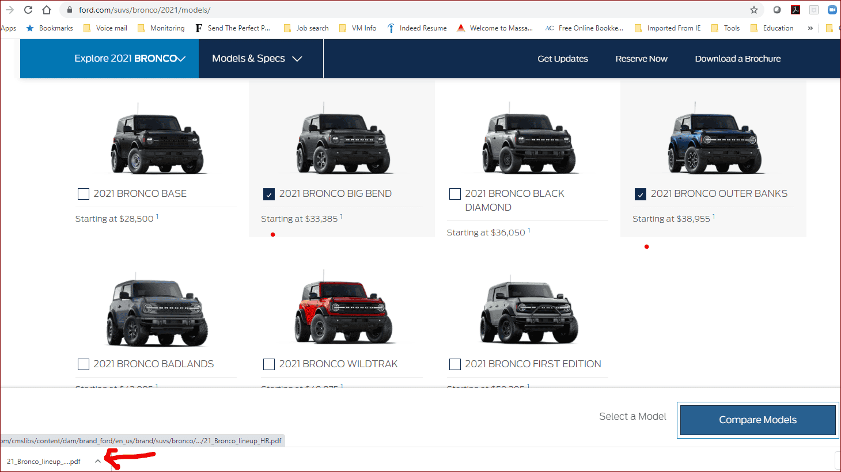Open the VM Info bookmark folder
Image resolution: width=841 pixels, height=472 pixels.
(358, 28)
